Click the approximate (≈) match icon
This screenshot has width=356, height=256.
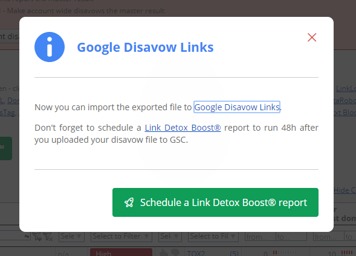(27, 237)
